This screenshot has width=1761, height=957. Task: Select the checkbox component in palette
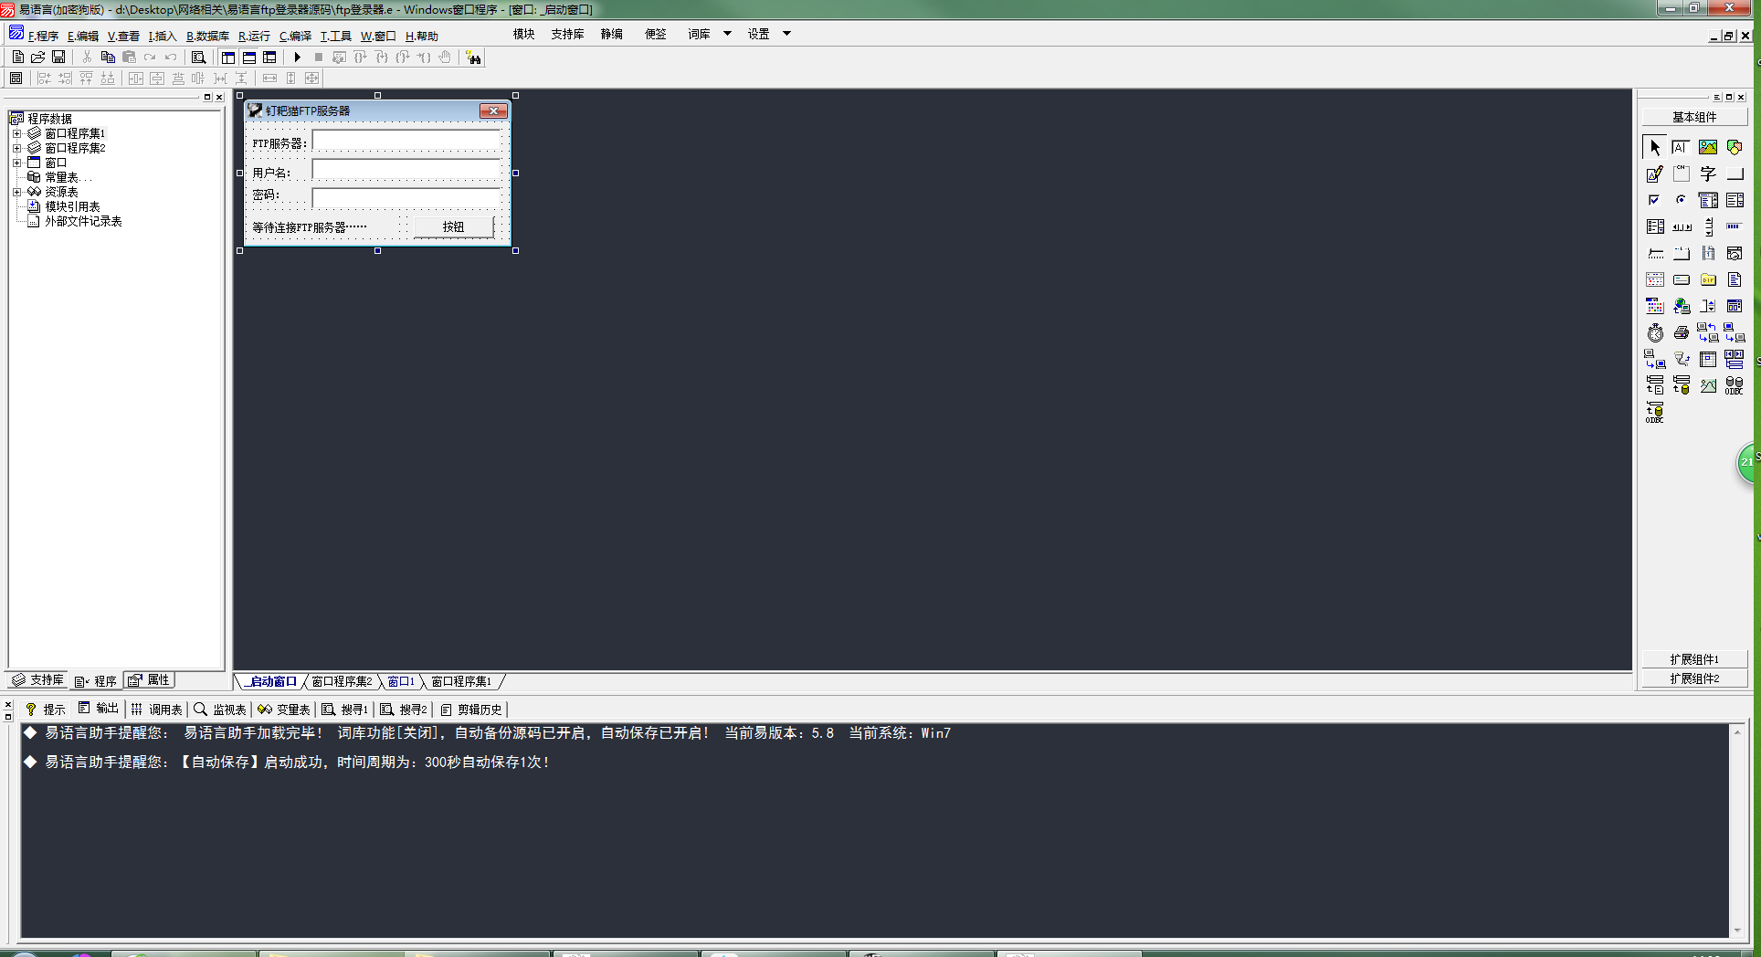tap(1654, 200)
